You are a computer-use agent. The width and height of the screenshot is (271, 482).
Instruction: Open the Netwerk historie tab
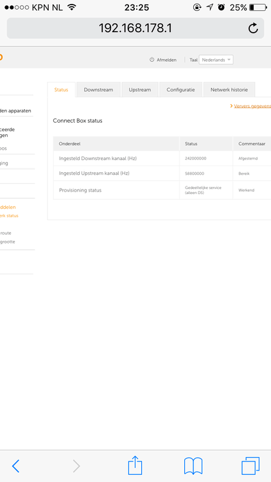coord(229,90)
